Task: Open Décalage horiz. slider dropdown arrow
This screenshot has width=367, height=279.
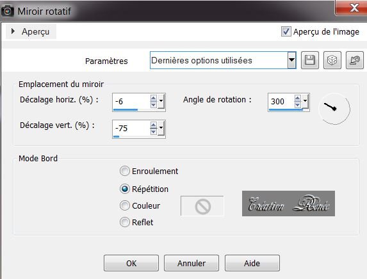Action: [161, 101]
